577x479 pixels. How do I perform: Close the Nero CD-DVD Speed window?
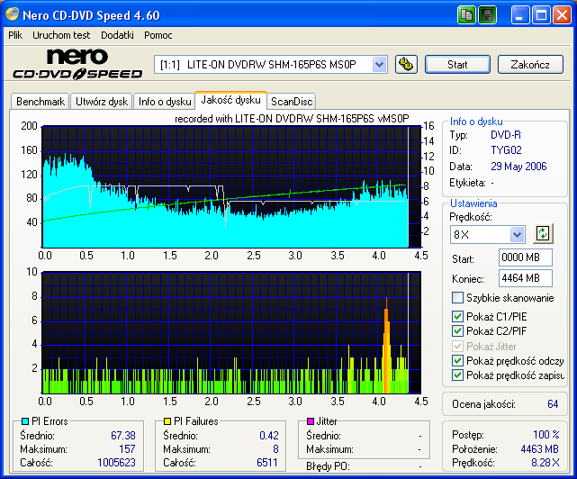(x=563, y=15)
